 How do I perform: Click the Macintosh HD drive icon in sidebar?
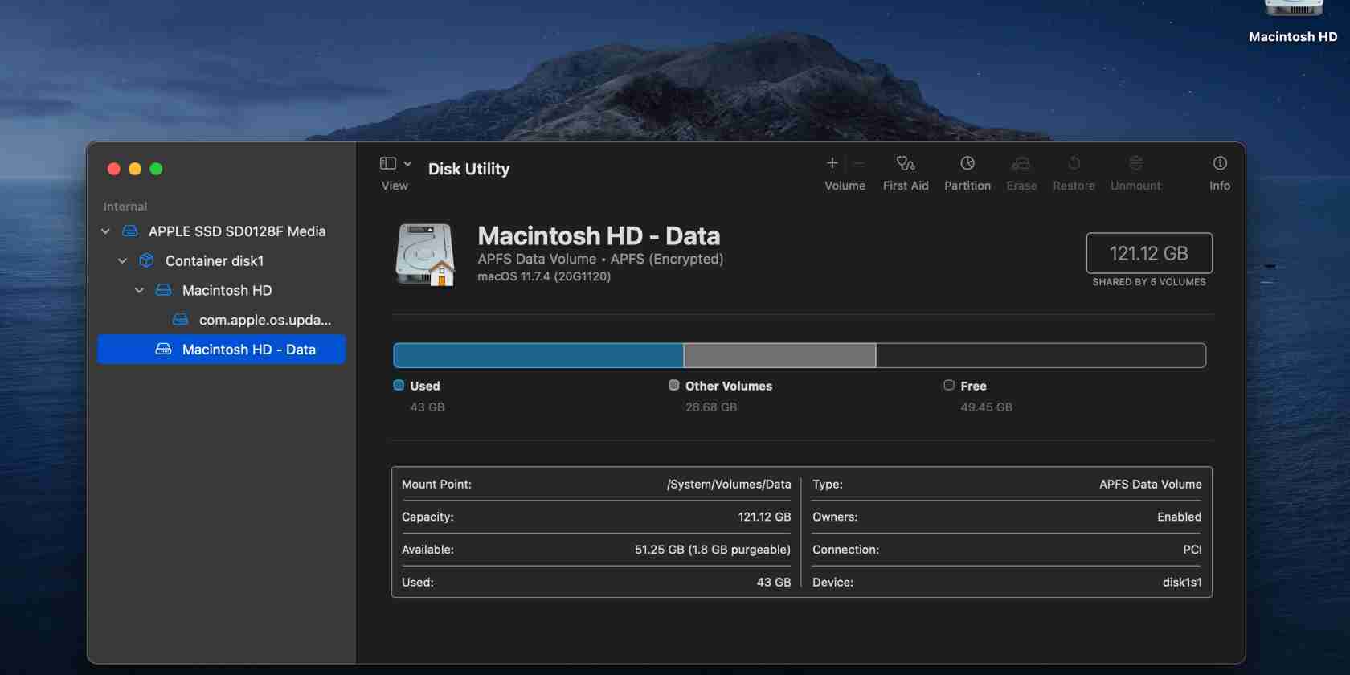pyautogui.click(x=163, y=290)
